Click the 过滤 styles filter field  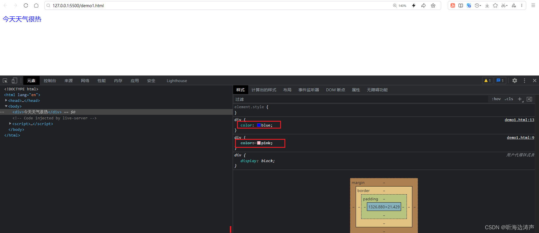(361, 99)
